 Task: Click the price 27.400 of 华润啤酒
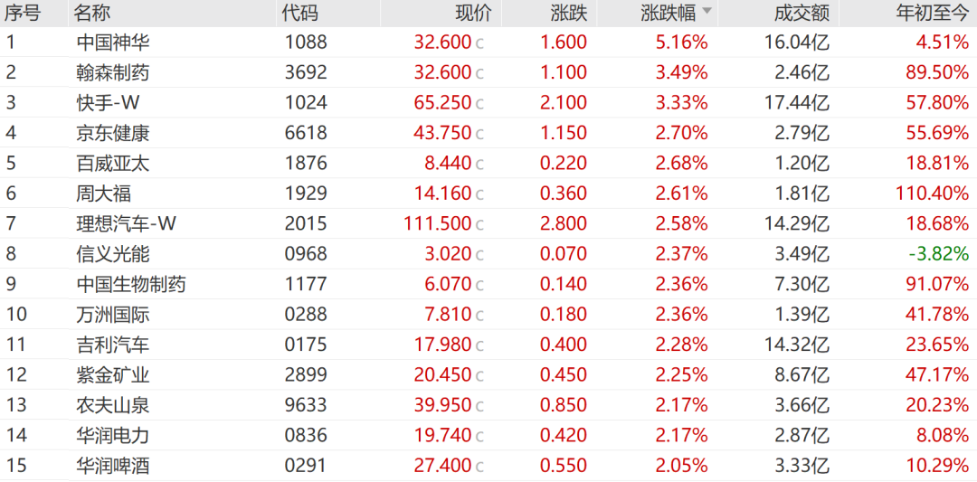(x=443, y=466)
